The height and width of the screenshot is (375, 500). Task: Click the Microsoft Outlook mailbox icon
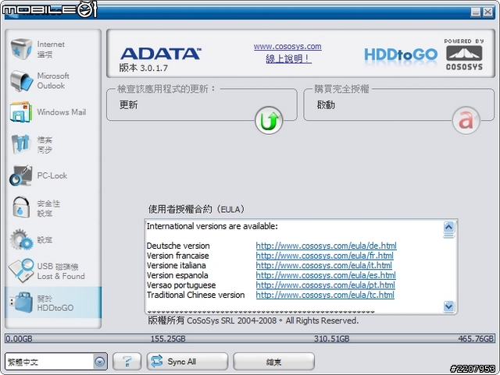point(21,81)
